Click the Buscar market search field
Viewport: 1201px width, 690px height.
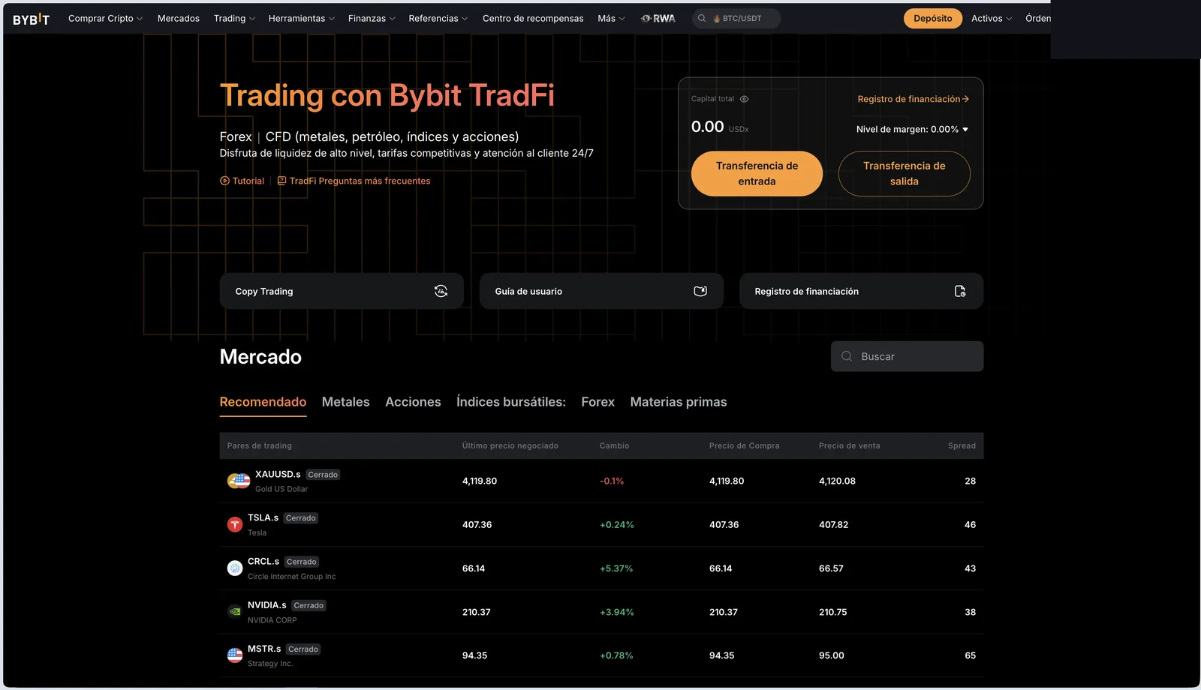(x=907, y=356)
